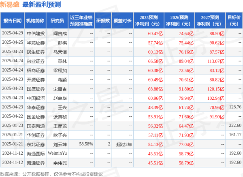Select the 海通证券 institution cell
The height and width of the screenshot is (177, 243).
tap(36, 163)
